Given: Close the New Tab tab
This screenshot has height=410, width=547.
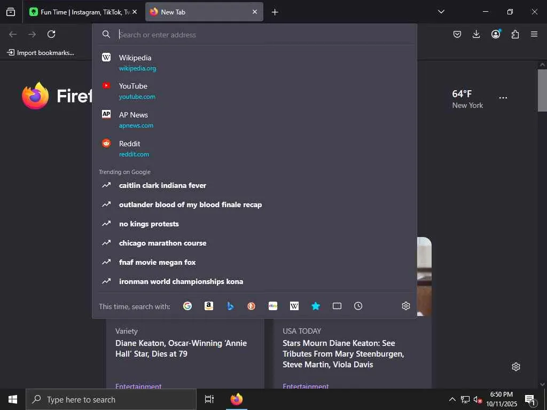Looking at the screenshot, I should [x=255, y=12].
